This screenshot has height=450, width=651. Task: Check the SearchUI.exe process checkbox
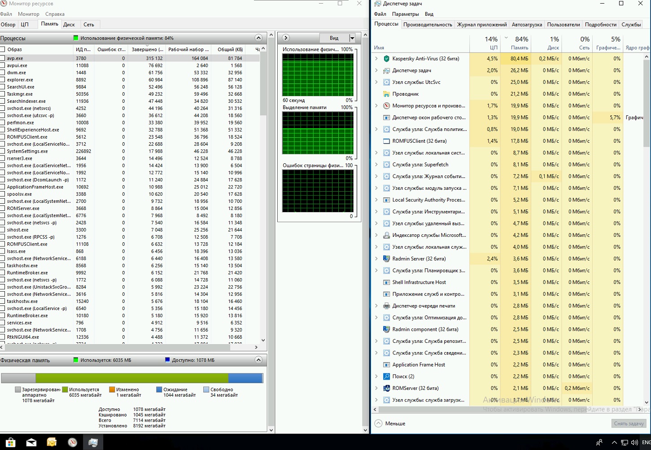click(x=3, y=87)
